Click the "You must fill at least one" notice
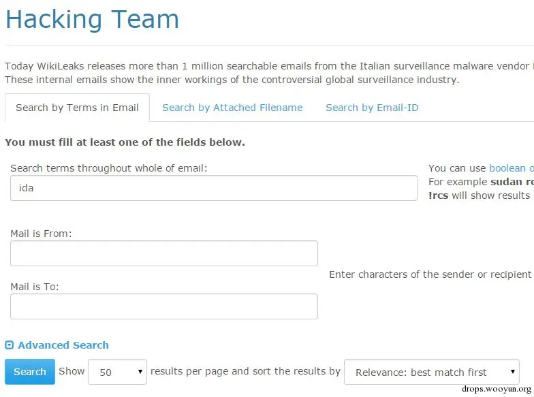Viewport: 534px width, 397px height. click(x=125, y=142)
